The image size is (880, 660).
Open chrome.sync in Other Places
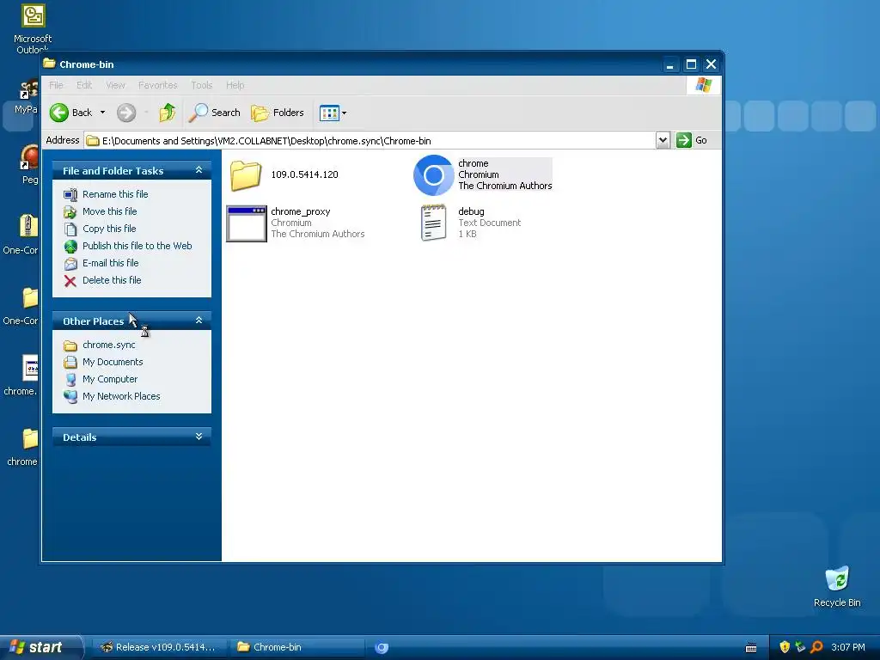[x=109, y=345]
